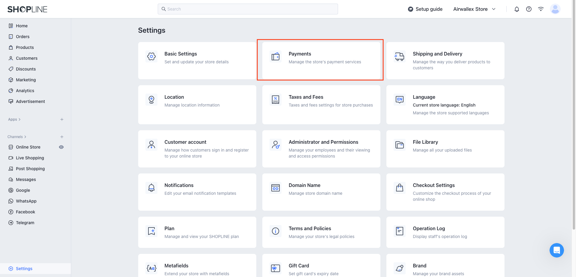The height and width of the screenshot is (277, 576).
Task: Expand the Apps section chevron
Action: tap(20, 119)
